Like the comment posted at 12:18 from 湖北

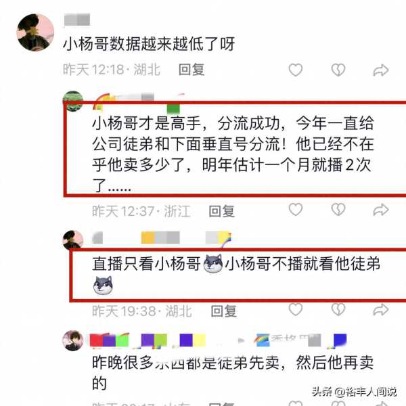(296, 70)
